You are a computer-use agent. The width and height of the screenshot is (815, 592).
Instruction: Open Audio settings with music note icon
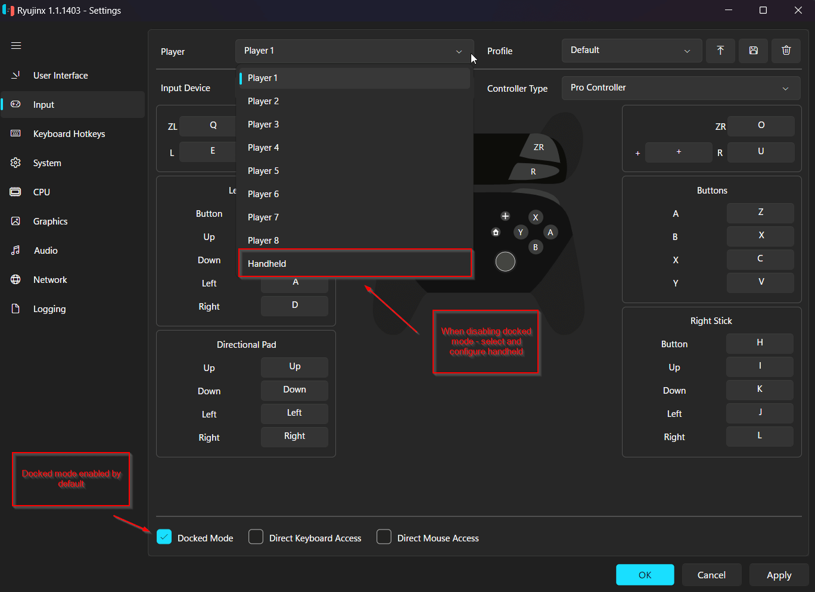[45, 251]
